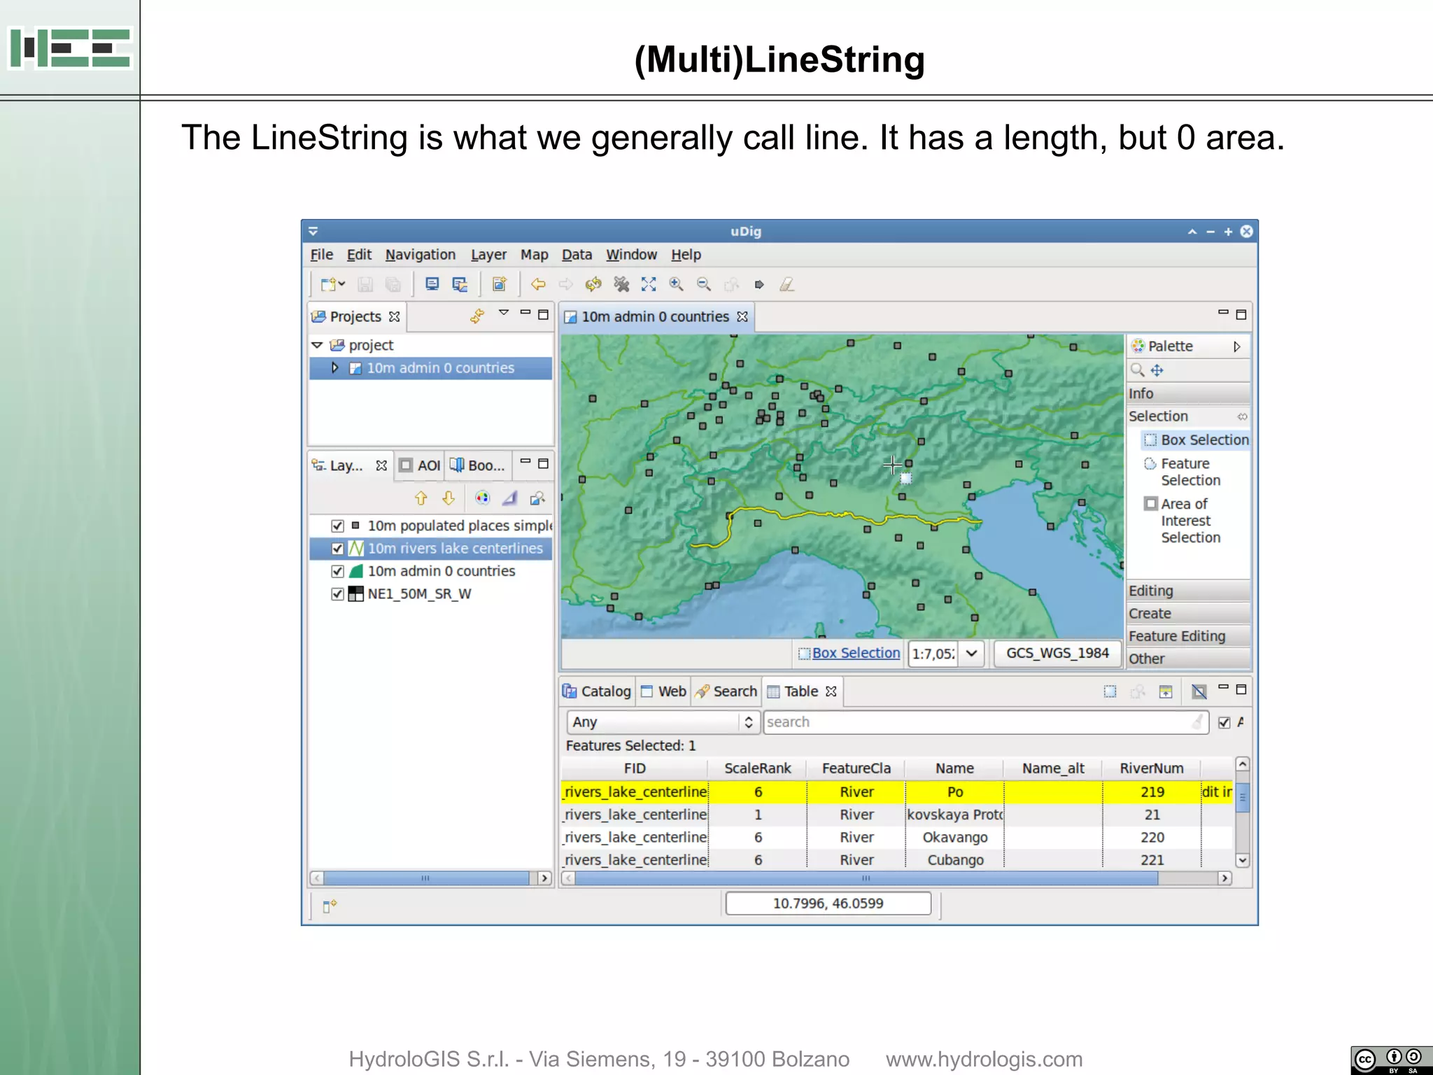Click the purple triangle icon in Layers

510,498
